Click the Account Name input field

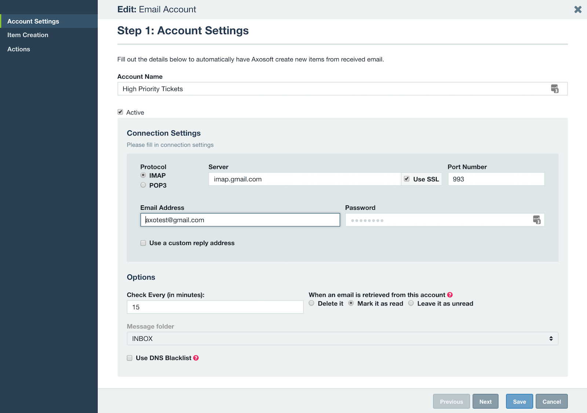pyautogui.click(x=342, y=89)
